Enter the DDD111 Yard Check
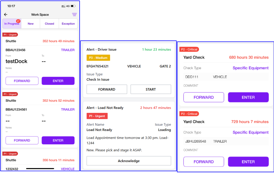This screenshot has width=274, height=173. pos(248,97)
